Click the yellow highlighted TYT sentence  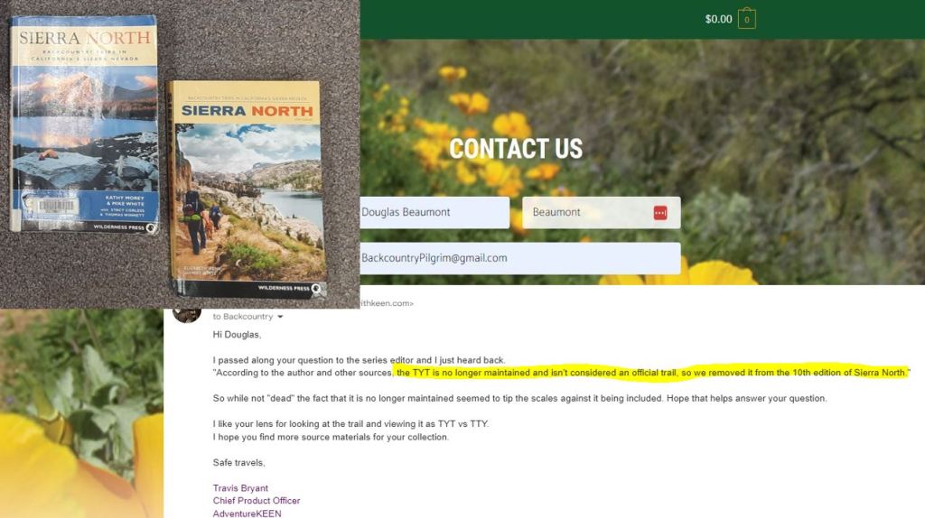point(652,373)
